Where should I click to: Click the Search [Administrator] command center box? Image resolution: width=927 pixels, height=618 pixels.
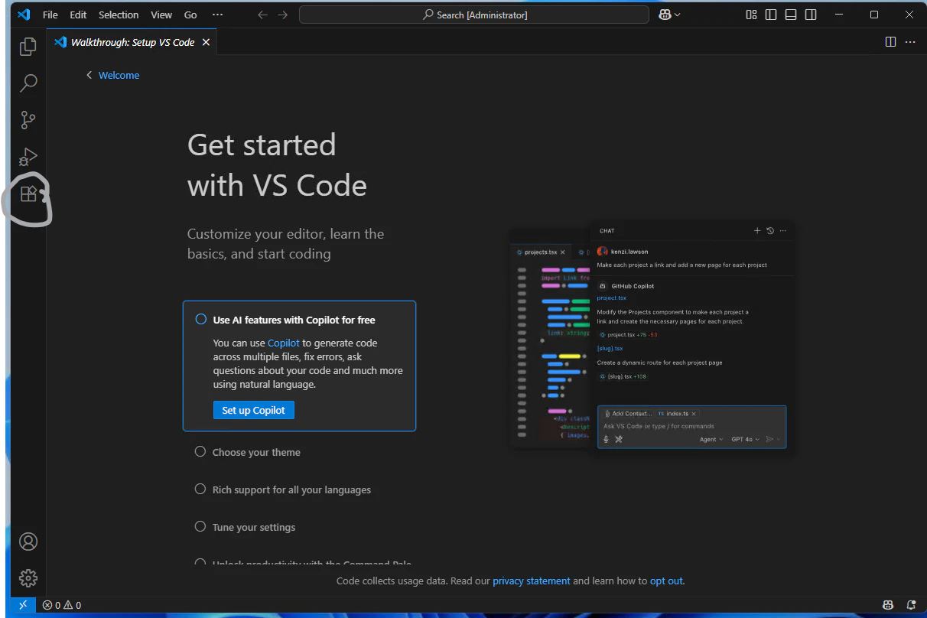pos(474,15)
